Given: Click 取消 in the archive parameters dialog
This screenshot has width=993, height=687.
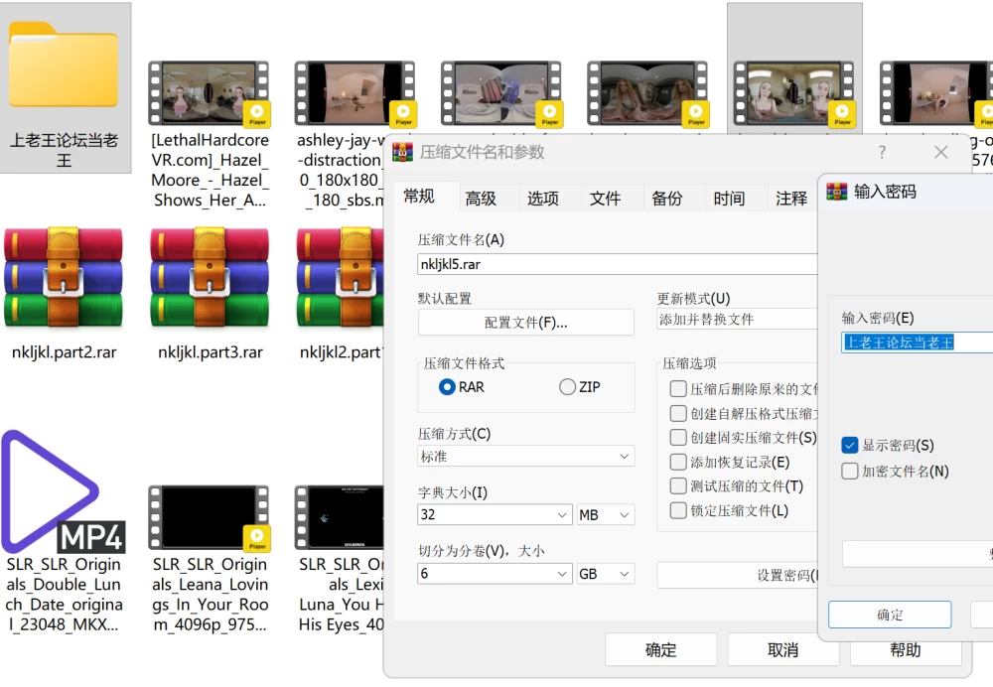Looking at the screenshot, I should pos(783,649).
